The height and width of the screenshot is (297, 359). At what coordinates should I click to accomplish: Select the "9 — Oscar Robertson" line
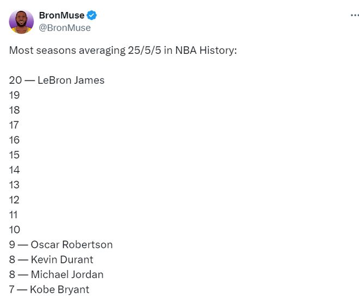(60, 245)
